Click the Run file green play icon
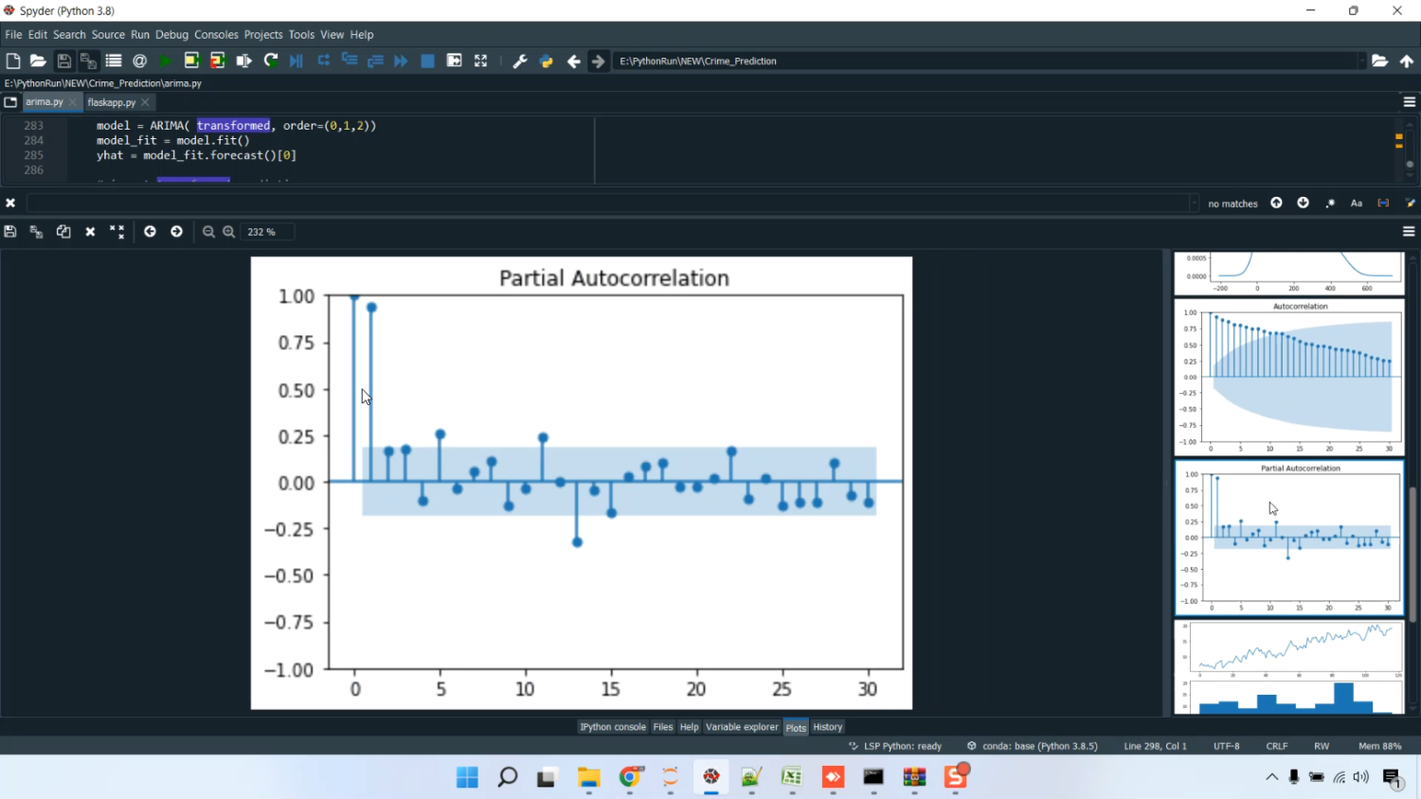The image size is (1421, 799). click(x=166, y=61)
